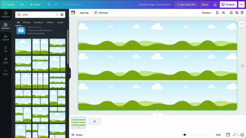This screenshot has height=138, width=246.
Task: Toggle fullscreen view at bottom right
Action: pyautogui.click(x=234, y=135)
